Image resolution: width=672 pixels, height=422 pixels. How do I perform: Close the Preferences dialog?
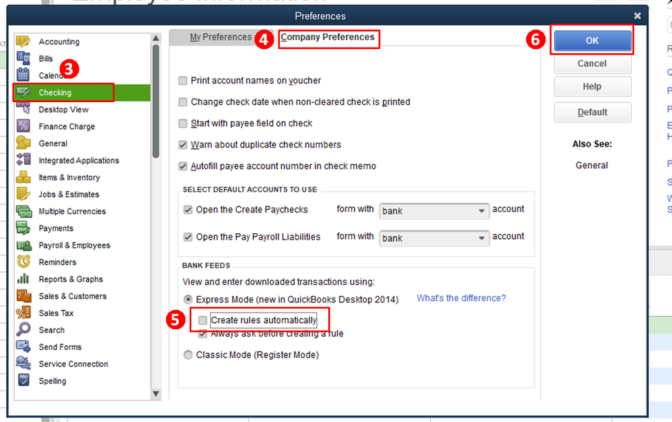pos(637,16)
